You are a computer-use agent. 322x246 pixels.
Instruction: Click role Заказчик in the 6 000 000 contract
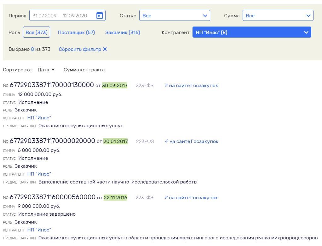pyautogui.click(x=26, y=166)
